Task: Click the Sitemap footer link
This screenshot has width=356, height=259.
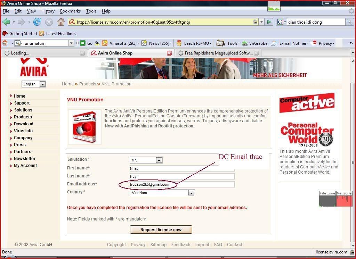Action: click(x=158, y=245)
